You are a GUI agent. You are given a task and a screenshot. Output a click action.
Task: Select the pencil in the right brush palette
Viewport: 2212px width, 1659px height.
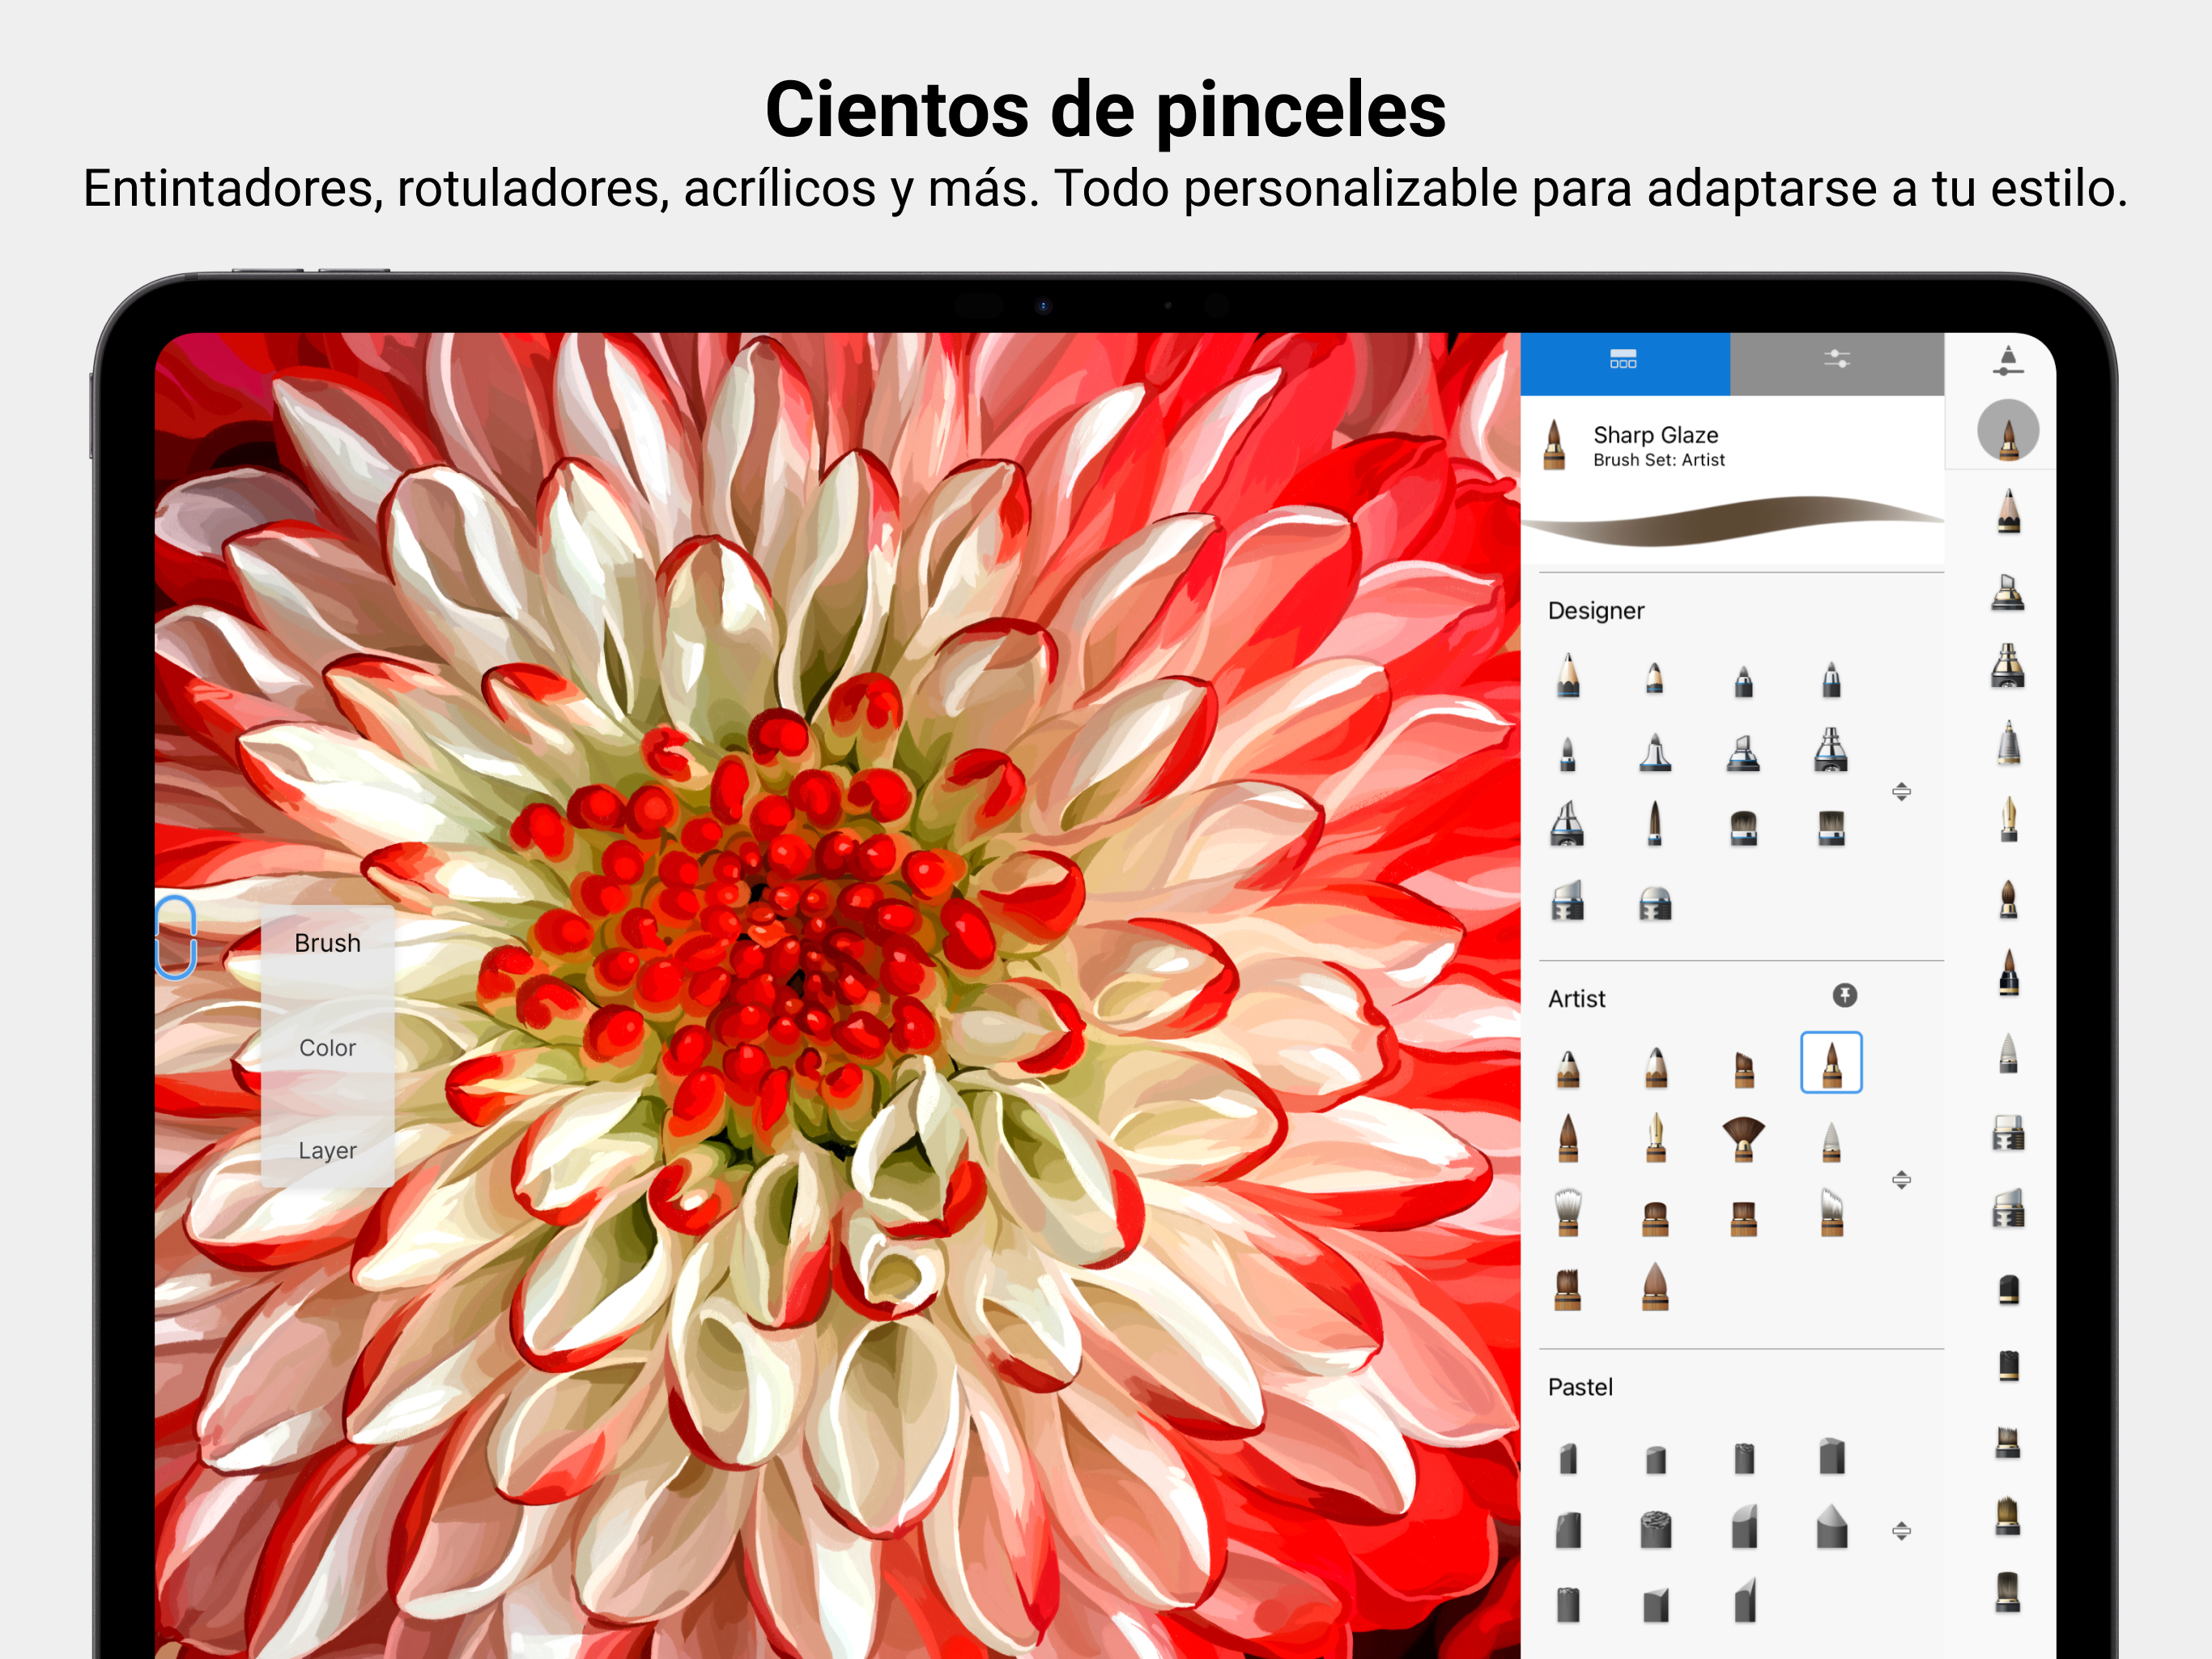pyautogui.click(x=2008, y=511)
